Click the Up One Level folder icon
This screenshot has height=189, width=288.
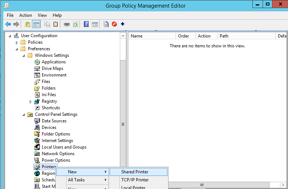click(28, 24)
